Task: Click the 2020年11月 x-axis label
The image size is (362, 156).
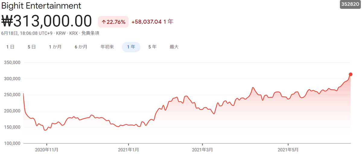Action: (47, 149)
